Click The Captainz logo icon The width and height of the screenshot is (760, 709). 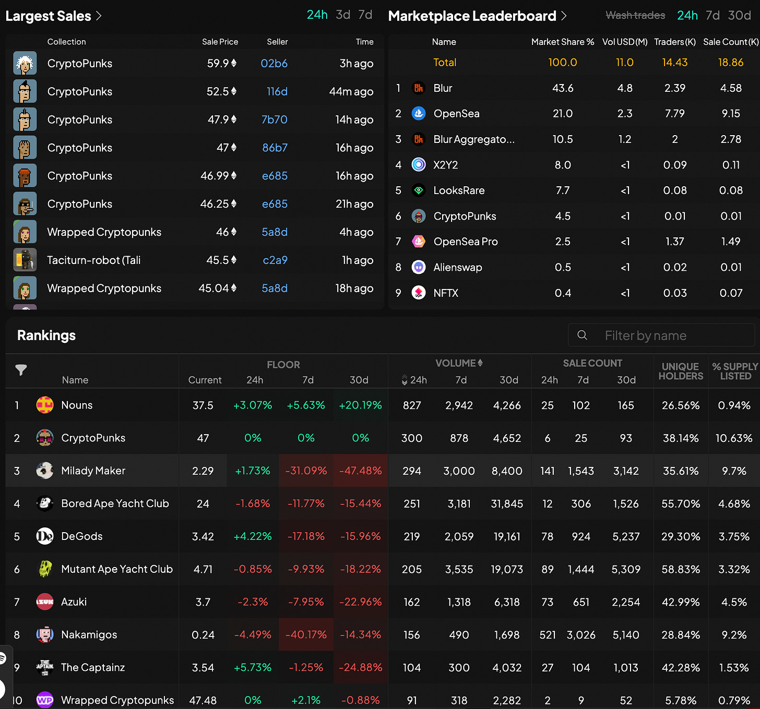[x=45, y=668]
